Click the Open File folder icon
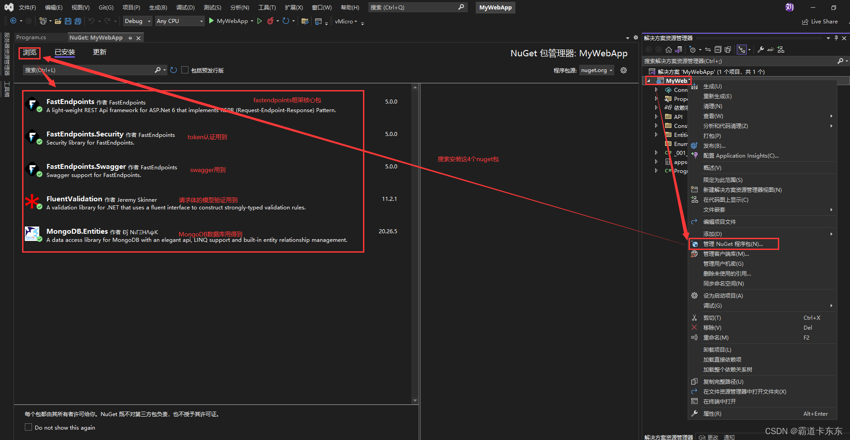The width and height of the screenshot is (850, 440). (x=58, y=21)
